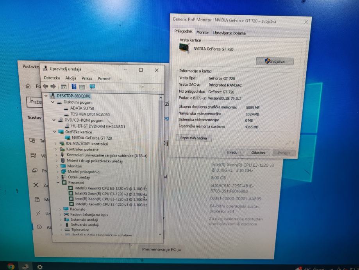The width and height of the screenshot is (359, 270).
Task: Open the Datoteka menu
Action: 52,78
